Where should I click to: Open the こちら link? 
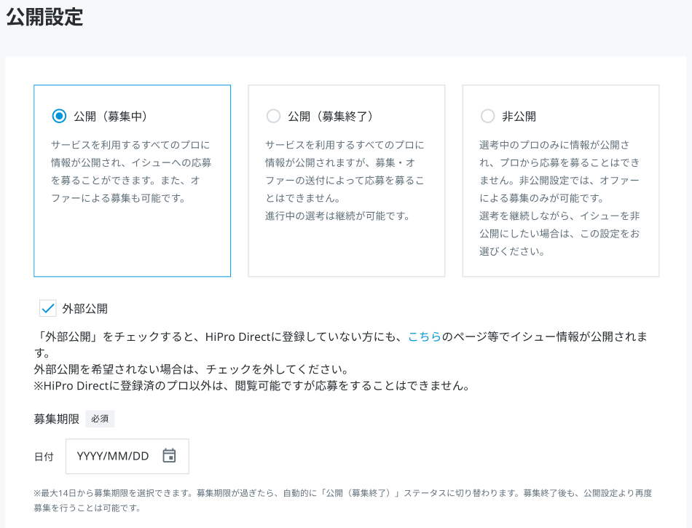click(424, 336)
